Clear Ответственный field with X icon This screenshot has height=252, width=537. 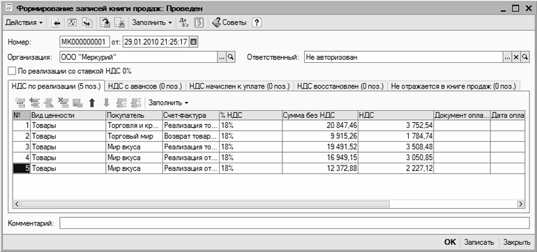point(517,58)
